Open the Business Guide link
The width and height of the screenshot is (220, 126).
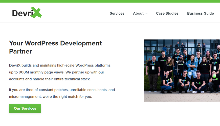click(200, 13)
